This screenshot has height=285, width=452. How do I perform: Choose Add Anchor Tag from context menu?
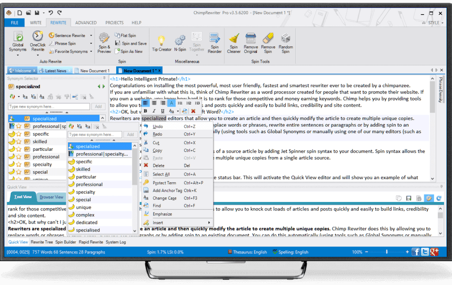(x=167, y=191)
